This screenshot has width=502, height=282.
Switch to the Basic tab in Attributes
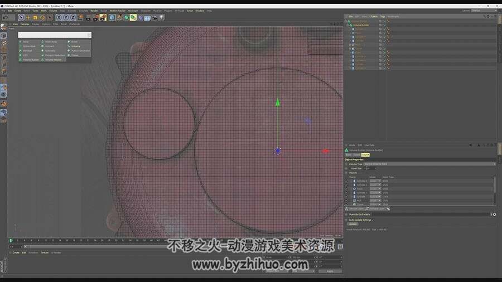348,155
